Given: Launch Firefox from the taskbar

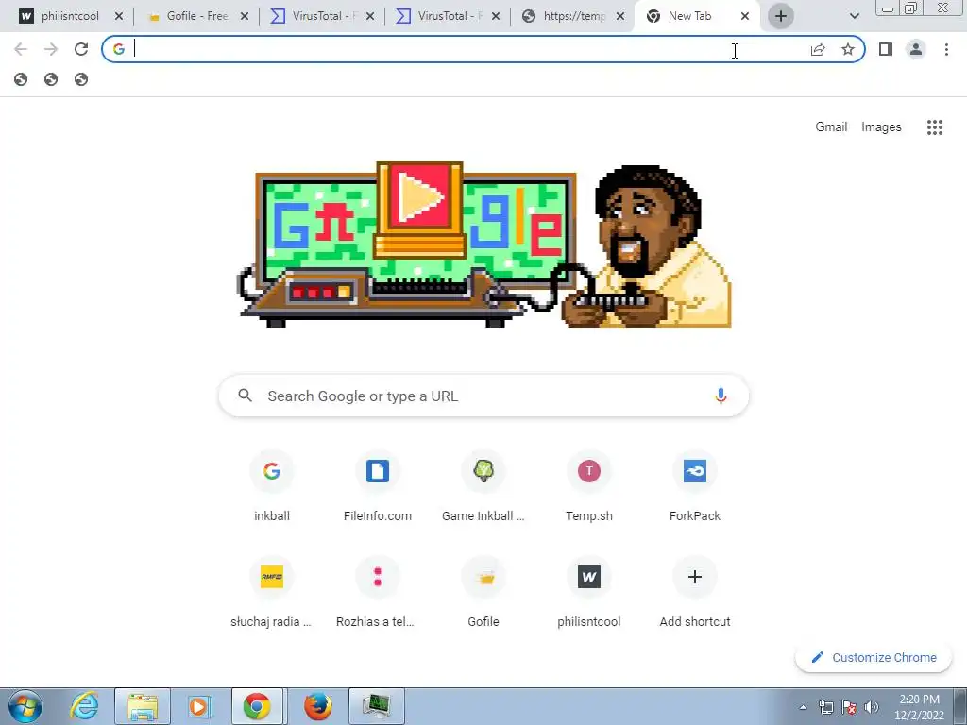Looking at the screenshot, I should coord(317,706).
